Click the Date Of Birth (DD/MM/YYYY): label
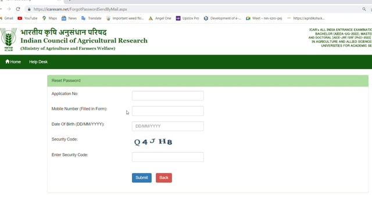 pyautogui.click(x=78, y=124)
